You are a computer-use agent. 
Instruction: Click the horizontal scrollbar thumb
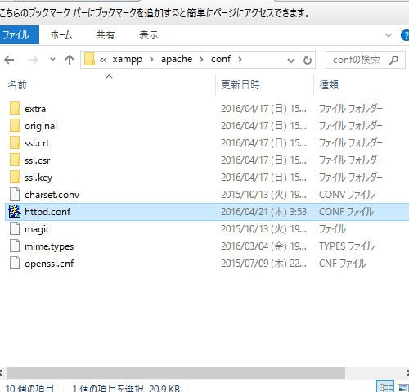(176, 372)
